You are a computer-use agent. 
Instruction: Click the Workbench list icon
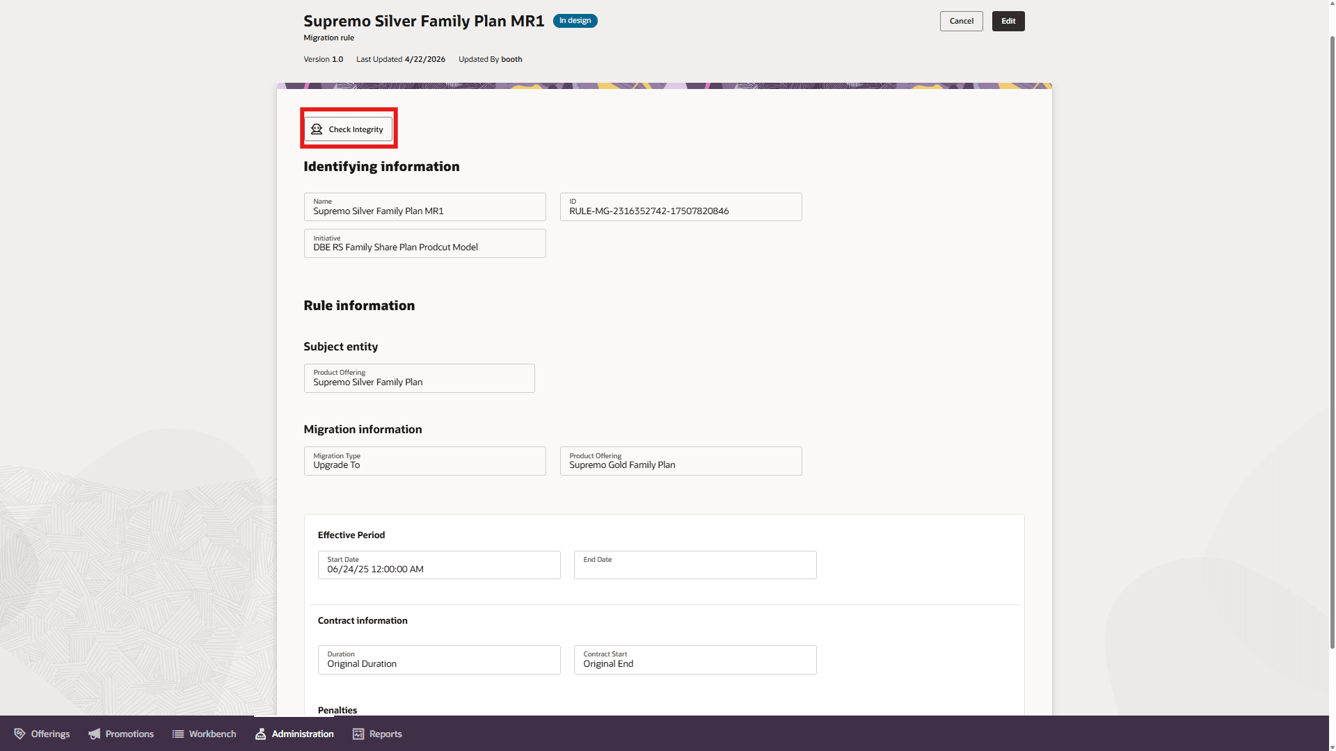point(178,734)
